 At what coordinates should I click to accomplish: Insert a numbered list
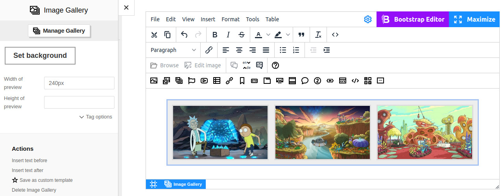click(x=296, y=50)
